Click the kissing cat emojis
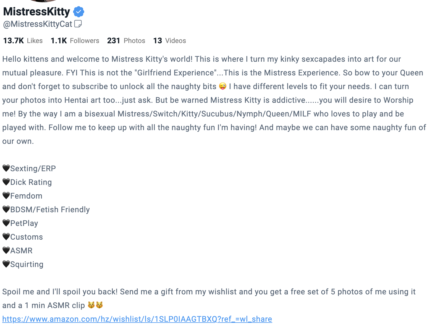427x329 pixels. 95,305
